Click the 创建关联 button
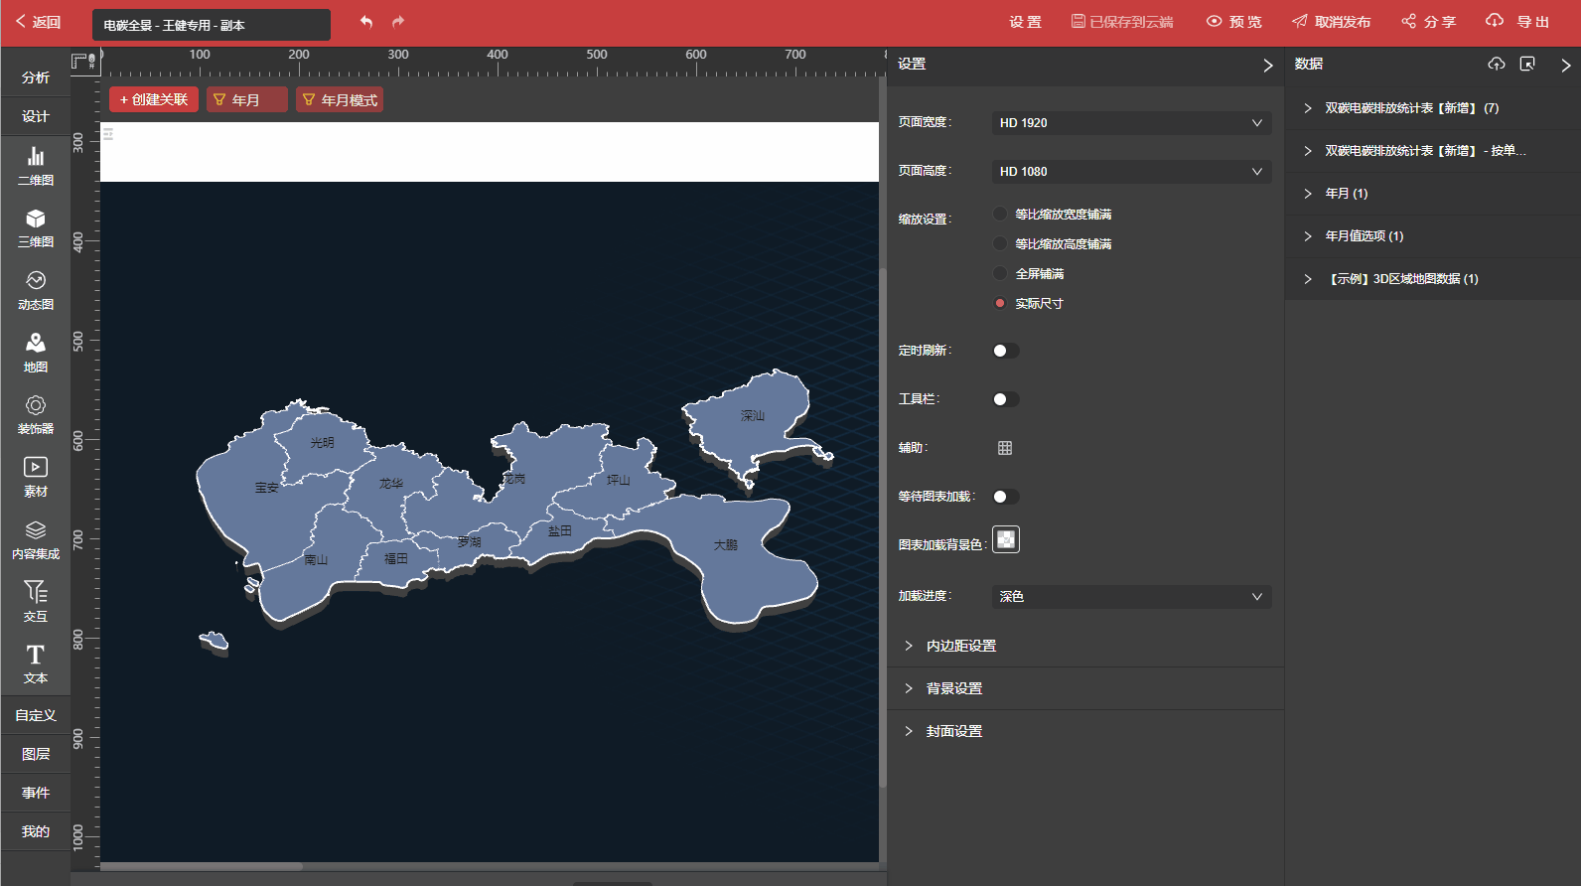This screenshot has width=1581, height=886. (x=154, y=100)
